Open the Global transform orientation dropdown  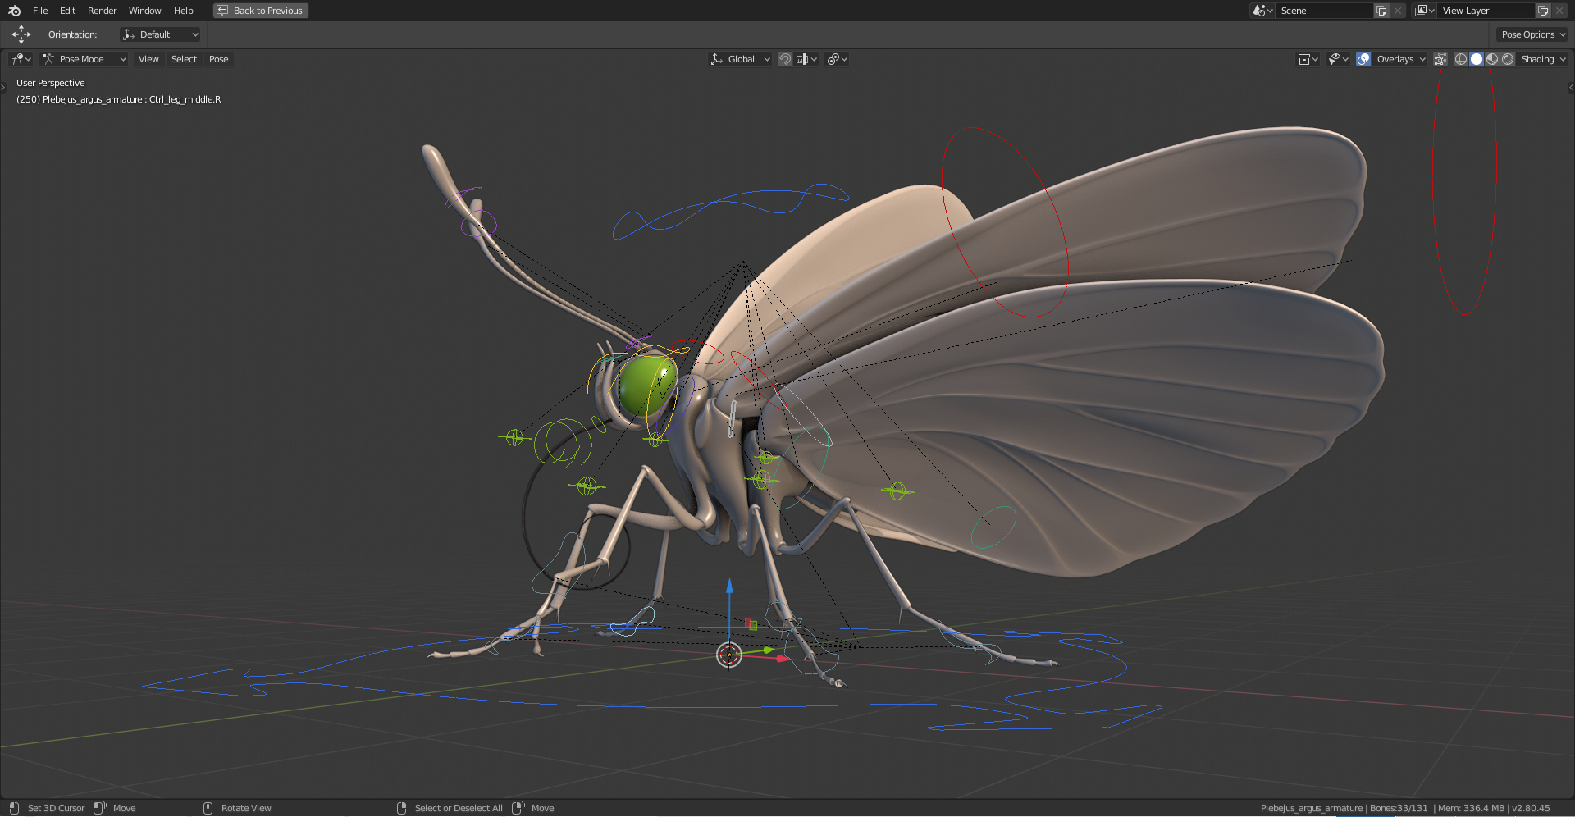740,59
